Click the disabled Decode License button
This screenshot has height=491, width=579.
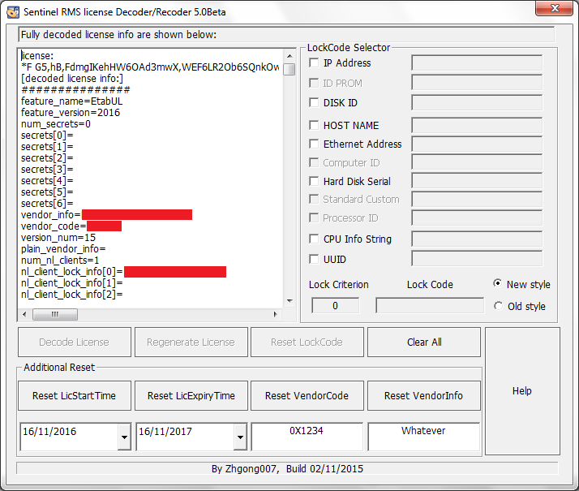pos(75,342)
